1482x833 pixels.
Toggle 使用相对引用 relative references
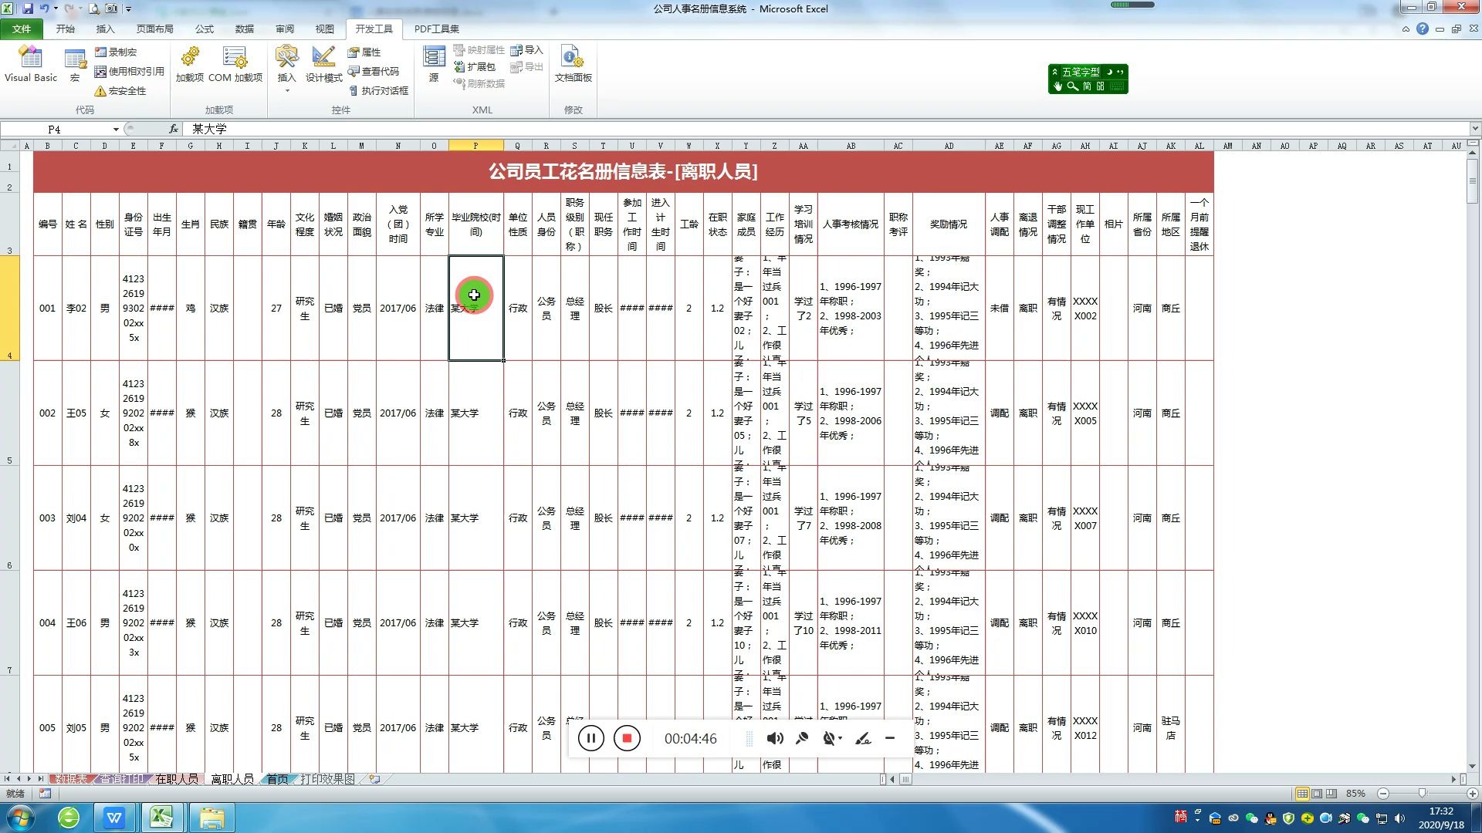[129, 71]
